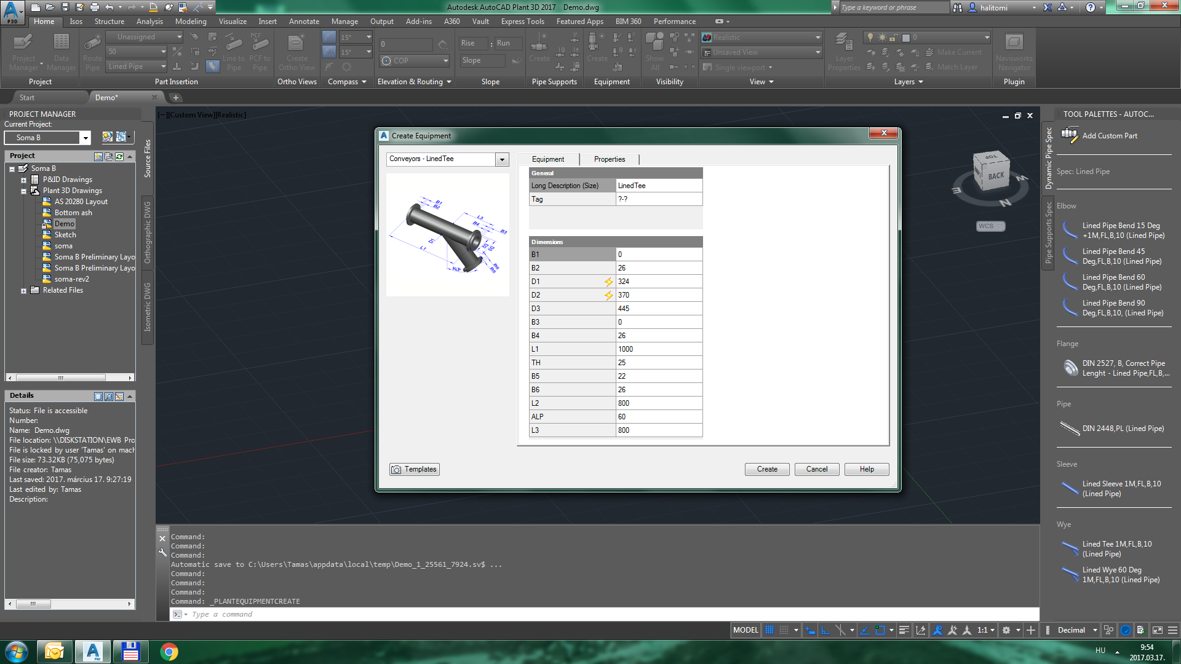This screenshot has height=664, width=1181.
Task: Click the Add Custom Part icon
Action: pos(1070,135)
